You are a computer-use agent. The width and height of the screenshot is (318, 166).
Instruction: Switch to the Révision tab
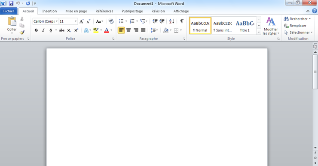pos(158,11)
